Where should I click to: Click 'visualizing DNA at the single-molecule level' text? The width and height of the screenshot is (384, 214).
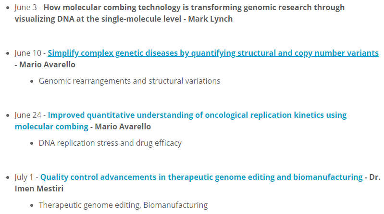click(x=98, y=19)
